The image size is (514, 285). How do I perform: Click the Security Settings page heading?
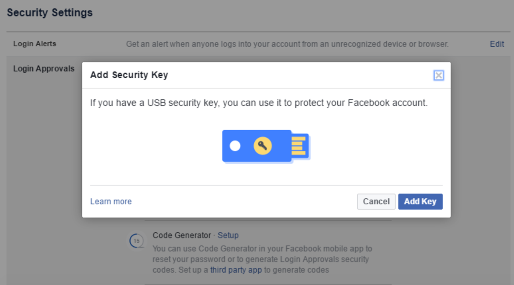(x=50, y=13)
